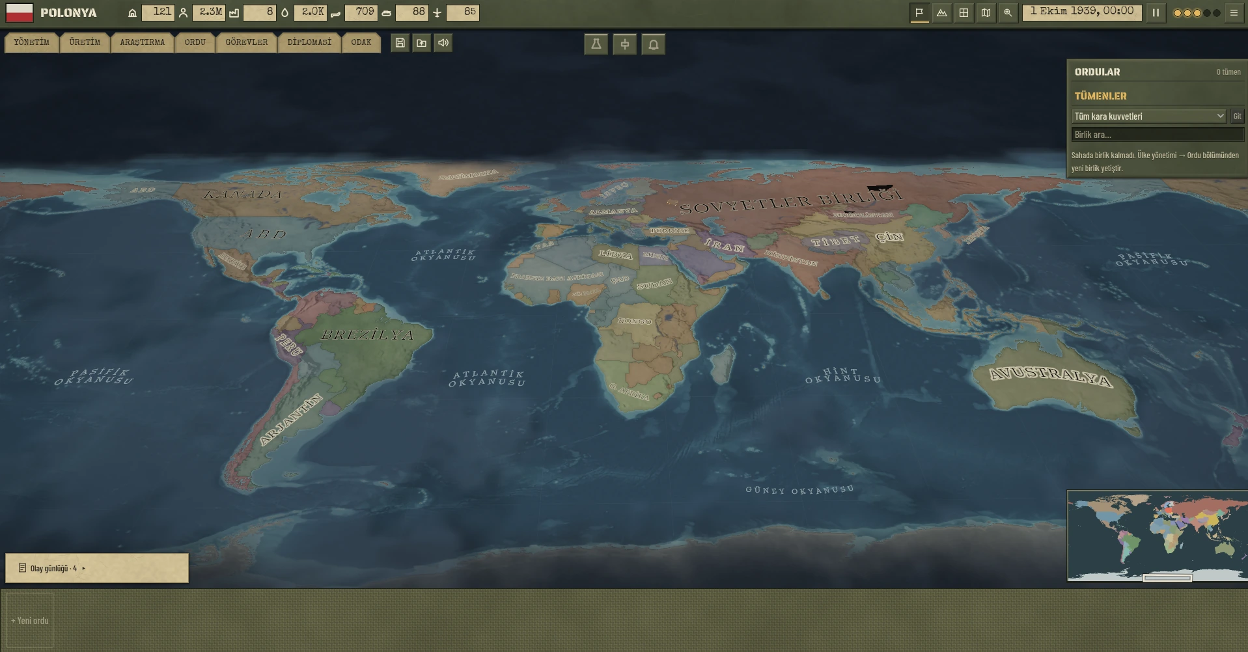Open the YÖNETİM tab

click(x=32, y=42)
